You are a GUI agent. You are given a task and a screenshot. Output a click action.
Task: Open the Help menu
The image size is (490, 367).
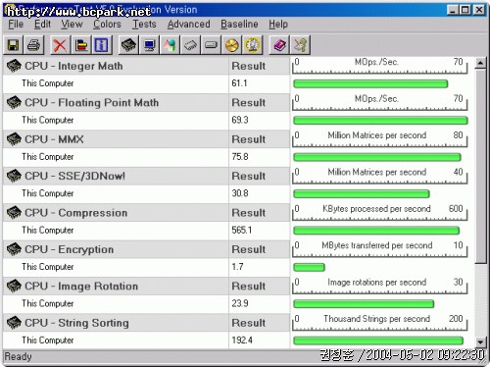point(278,25)
